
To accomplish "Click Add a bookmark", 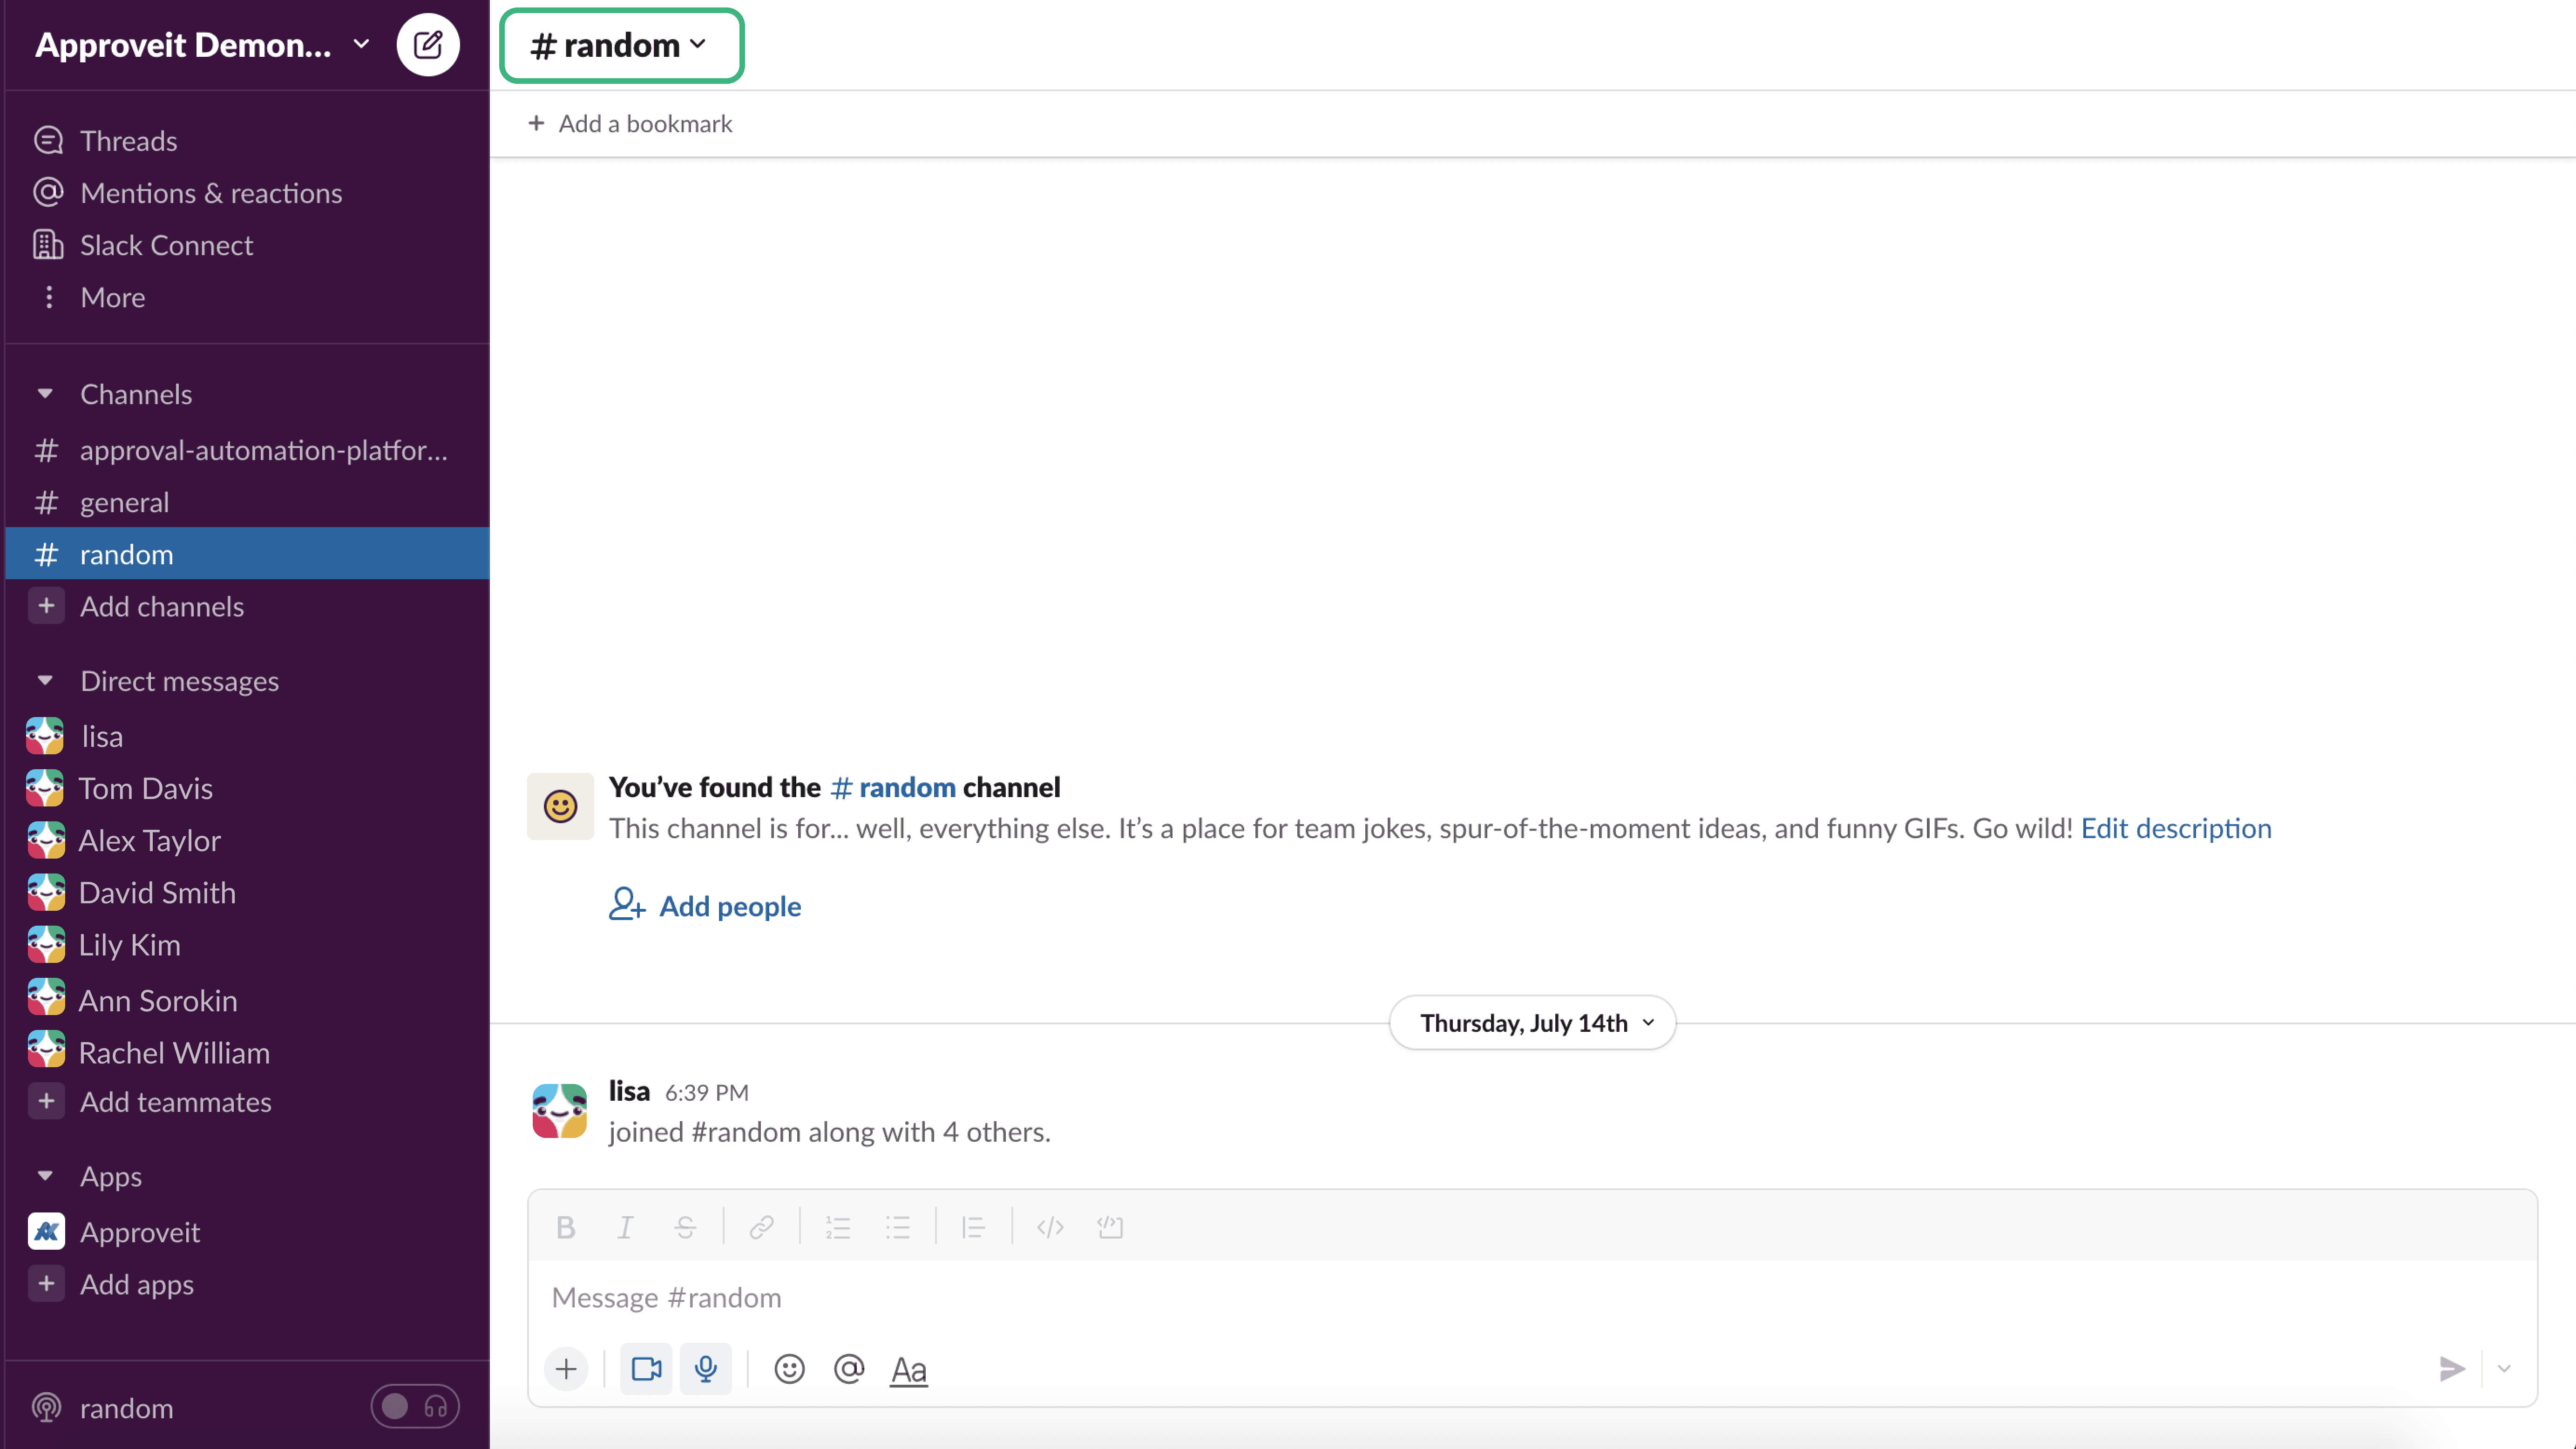I will click(631, 123).
